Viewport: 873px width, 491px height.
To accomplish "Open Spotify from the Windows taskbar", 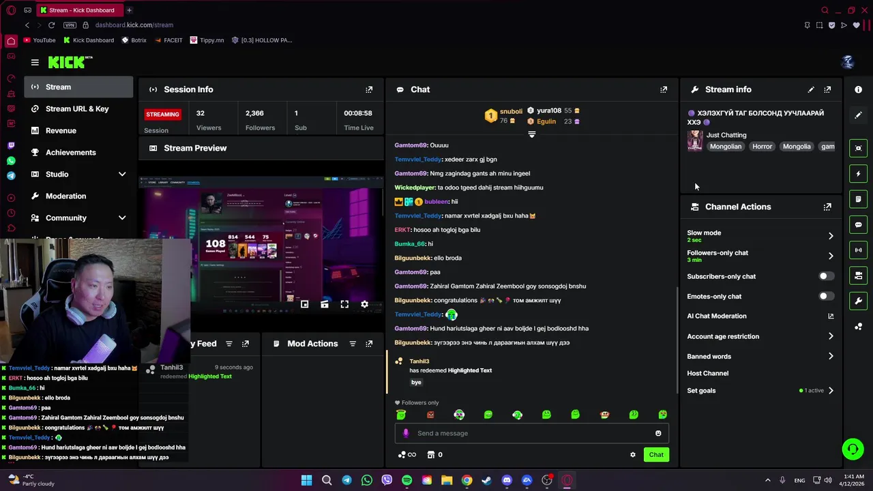I will coord(406,480).
